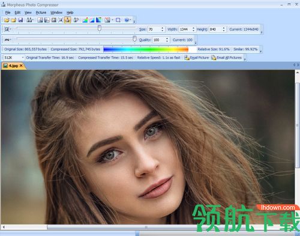Open the Picture menu
Image resolution: width=300 pixels, height=236 pixels.
pyautogui.click(x=41, y=13)
